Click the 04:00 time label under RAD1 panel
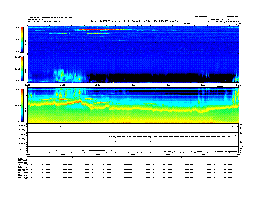The width and height of the screenshot is (257, 198). click(x=63, y=85)
